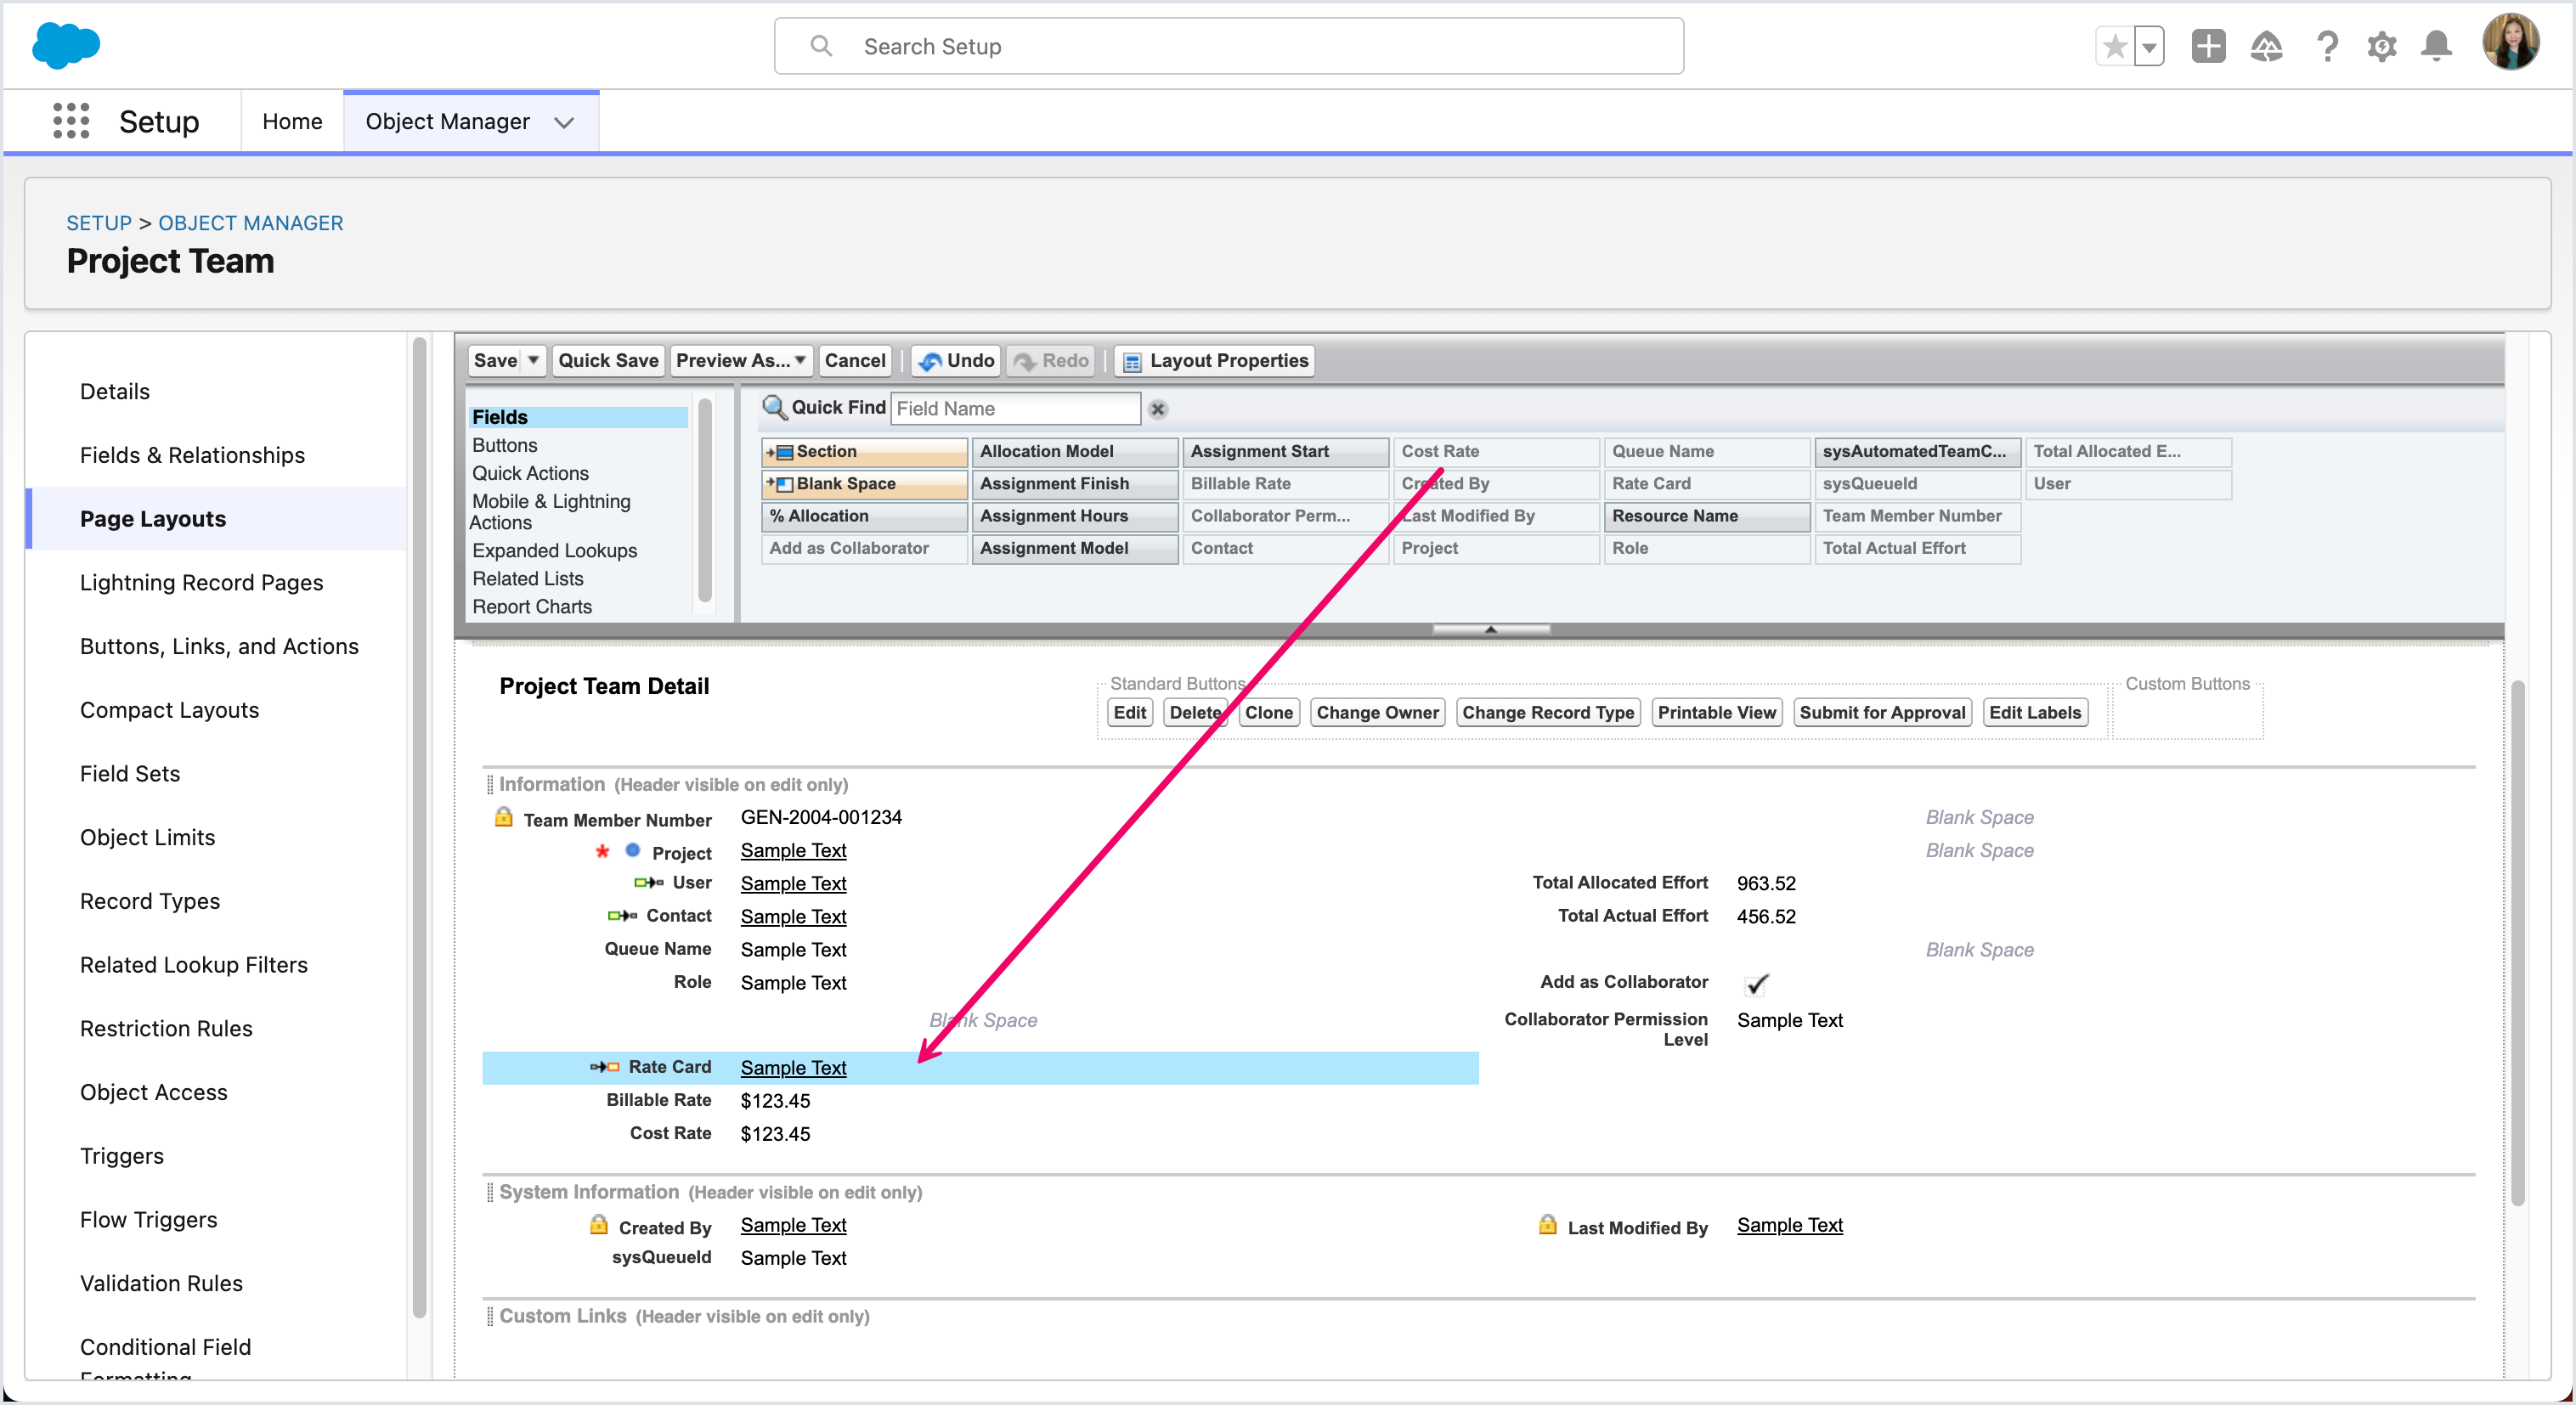Open Lightning Record Pages in sidebar
The width and height of the screenshot is (2576, 1405).
(x=201, y=583)
